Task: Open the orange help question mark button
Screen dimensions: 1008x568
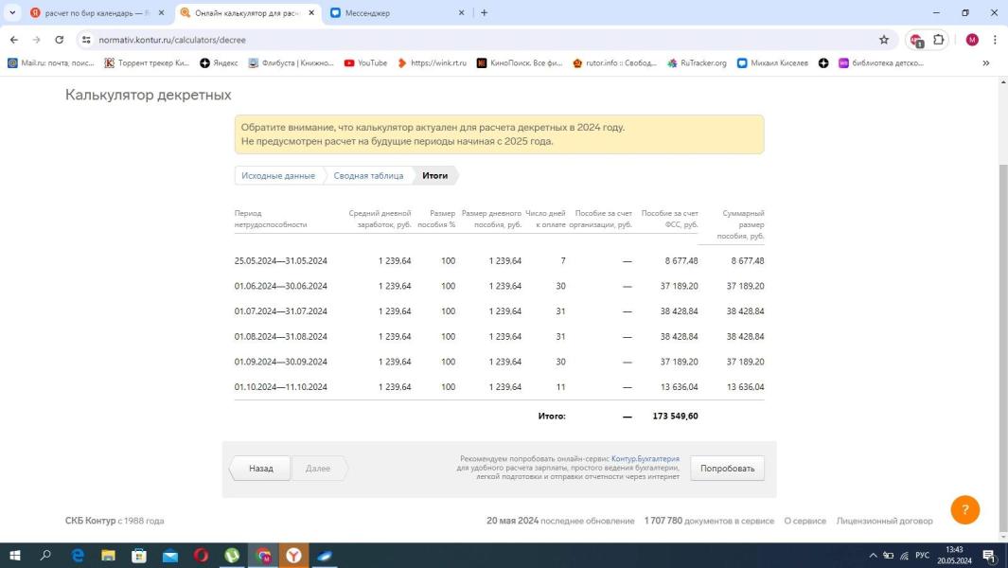Action: pyautogui.click(x=964, y=509)
